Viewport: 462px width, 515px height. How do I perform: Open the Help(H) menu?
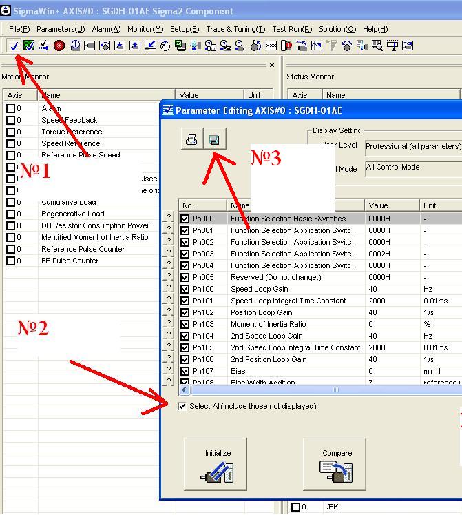[375, 29]
